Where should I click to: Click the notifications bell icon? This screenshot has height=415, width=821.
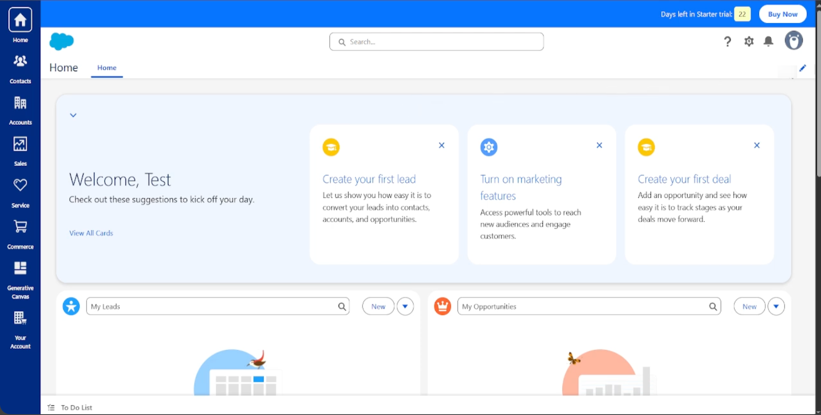point(768,41)
